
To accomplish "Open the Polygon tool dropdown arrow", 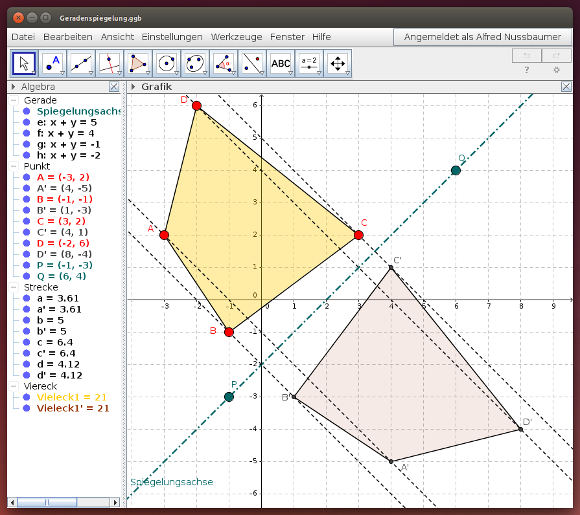I will (148, 73).
